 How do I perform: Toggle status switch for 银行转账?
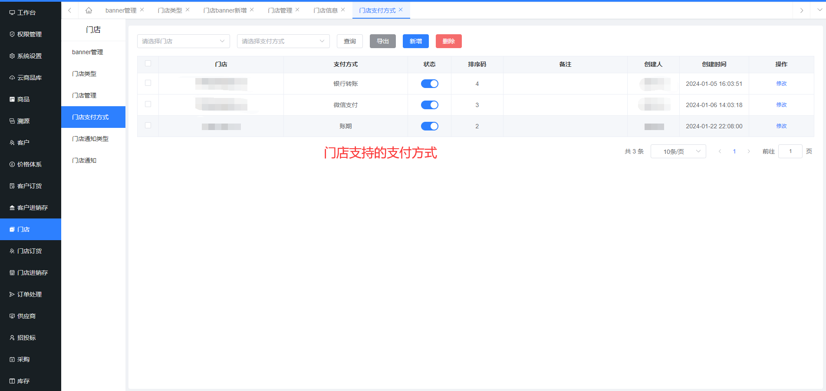[x=430, y=84]
